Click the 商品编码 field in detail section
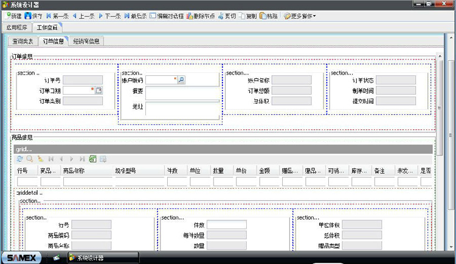The height and width of the screenshot is (264, 456). point(91,235)
